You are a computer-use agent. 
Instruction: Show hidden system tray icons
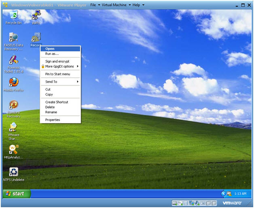(x=224, y=193)
